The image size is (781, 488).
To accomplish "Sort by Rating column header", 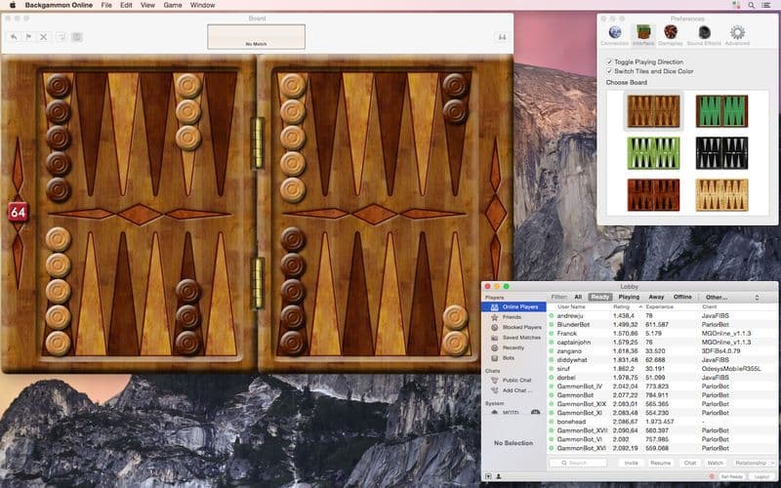I will [627, 306].
